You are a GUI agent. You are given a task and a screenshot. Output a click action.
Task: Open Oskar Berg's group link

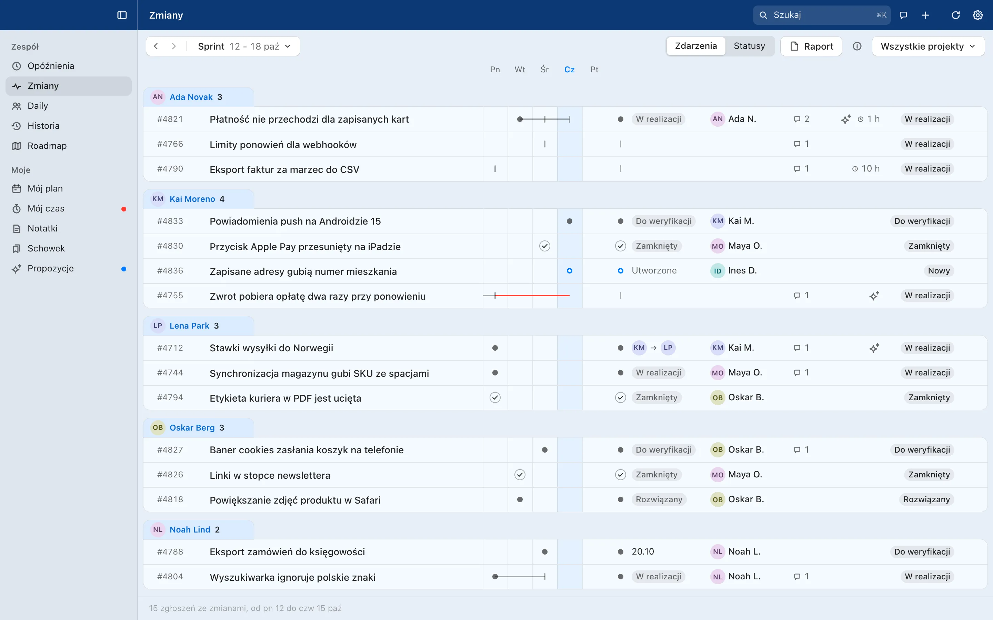[192, 428]
